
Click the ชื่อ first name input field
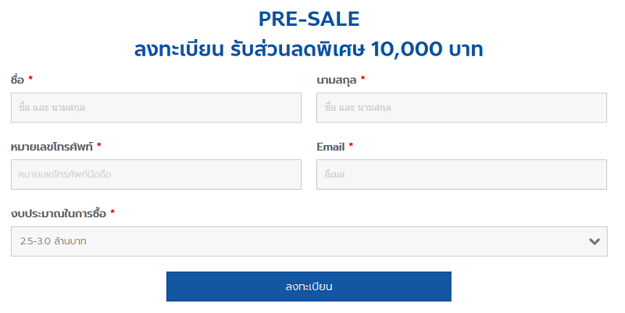[x=156, y=108]
